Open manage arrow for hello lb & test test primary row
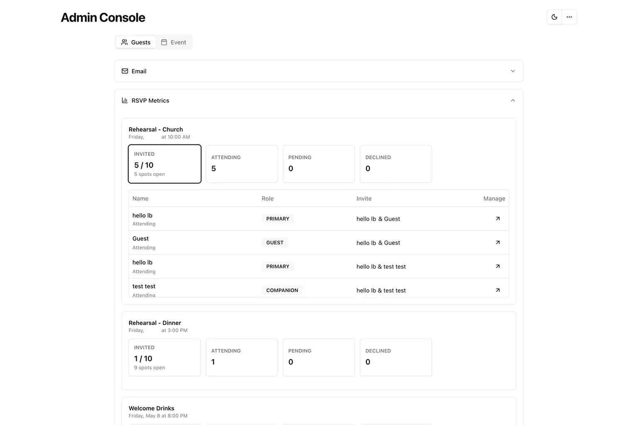Viewport: 638px width, 425px height. coord(498,266)
